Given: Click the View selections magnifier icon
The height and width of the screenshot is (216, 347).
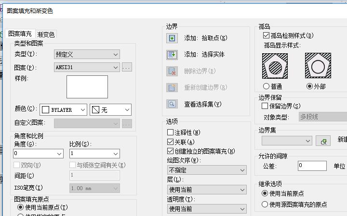Looking at the screenshot, I should (x=172, y=104).
